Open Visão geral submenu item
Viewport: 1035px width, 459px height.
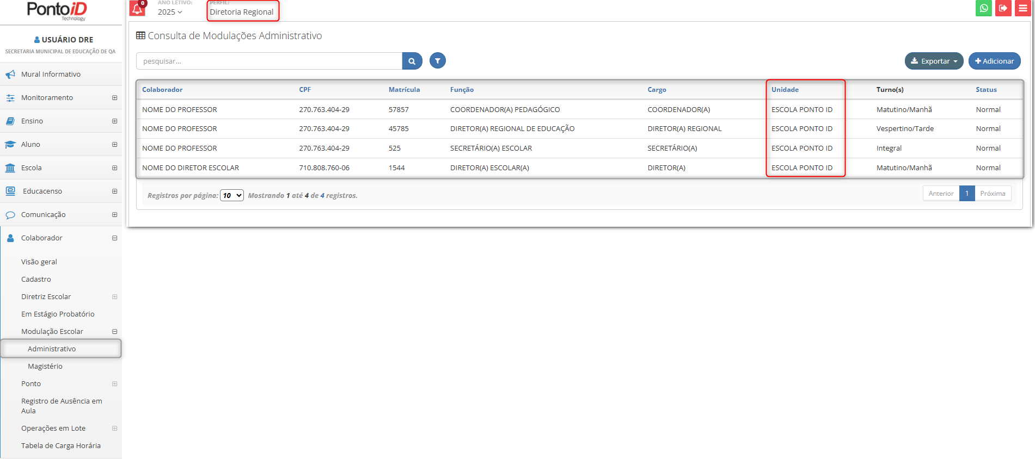39,262
